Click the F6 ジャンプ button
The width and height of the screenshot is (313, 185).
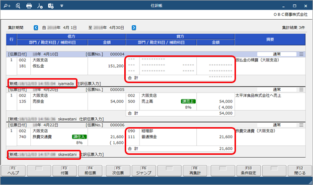pos(144,171)
